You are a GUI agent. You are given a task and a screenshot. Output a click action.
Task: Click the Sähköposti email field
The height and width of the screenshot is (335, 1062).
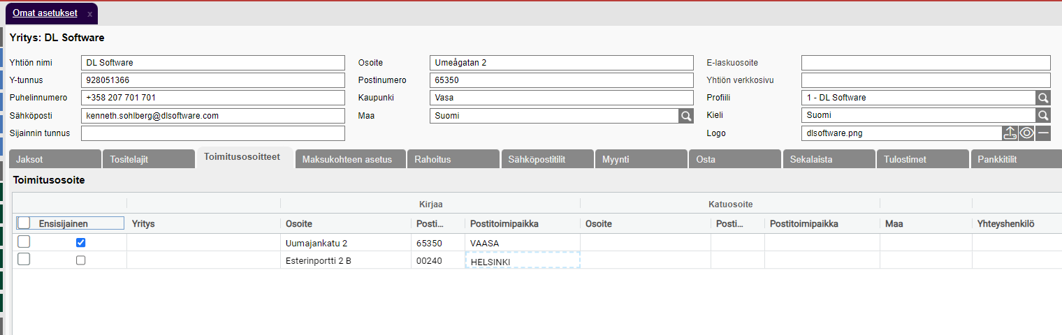(213, 116)
